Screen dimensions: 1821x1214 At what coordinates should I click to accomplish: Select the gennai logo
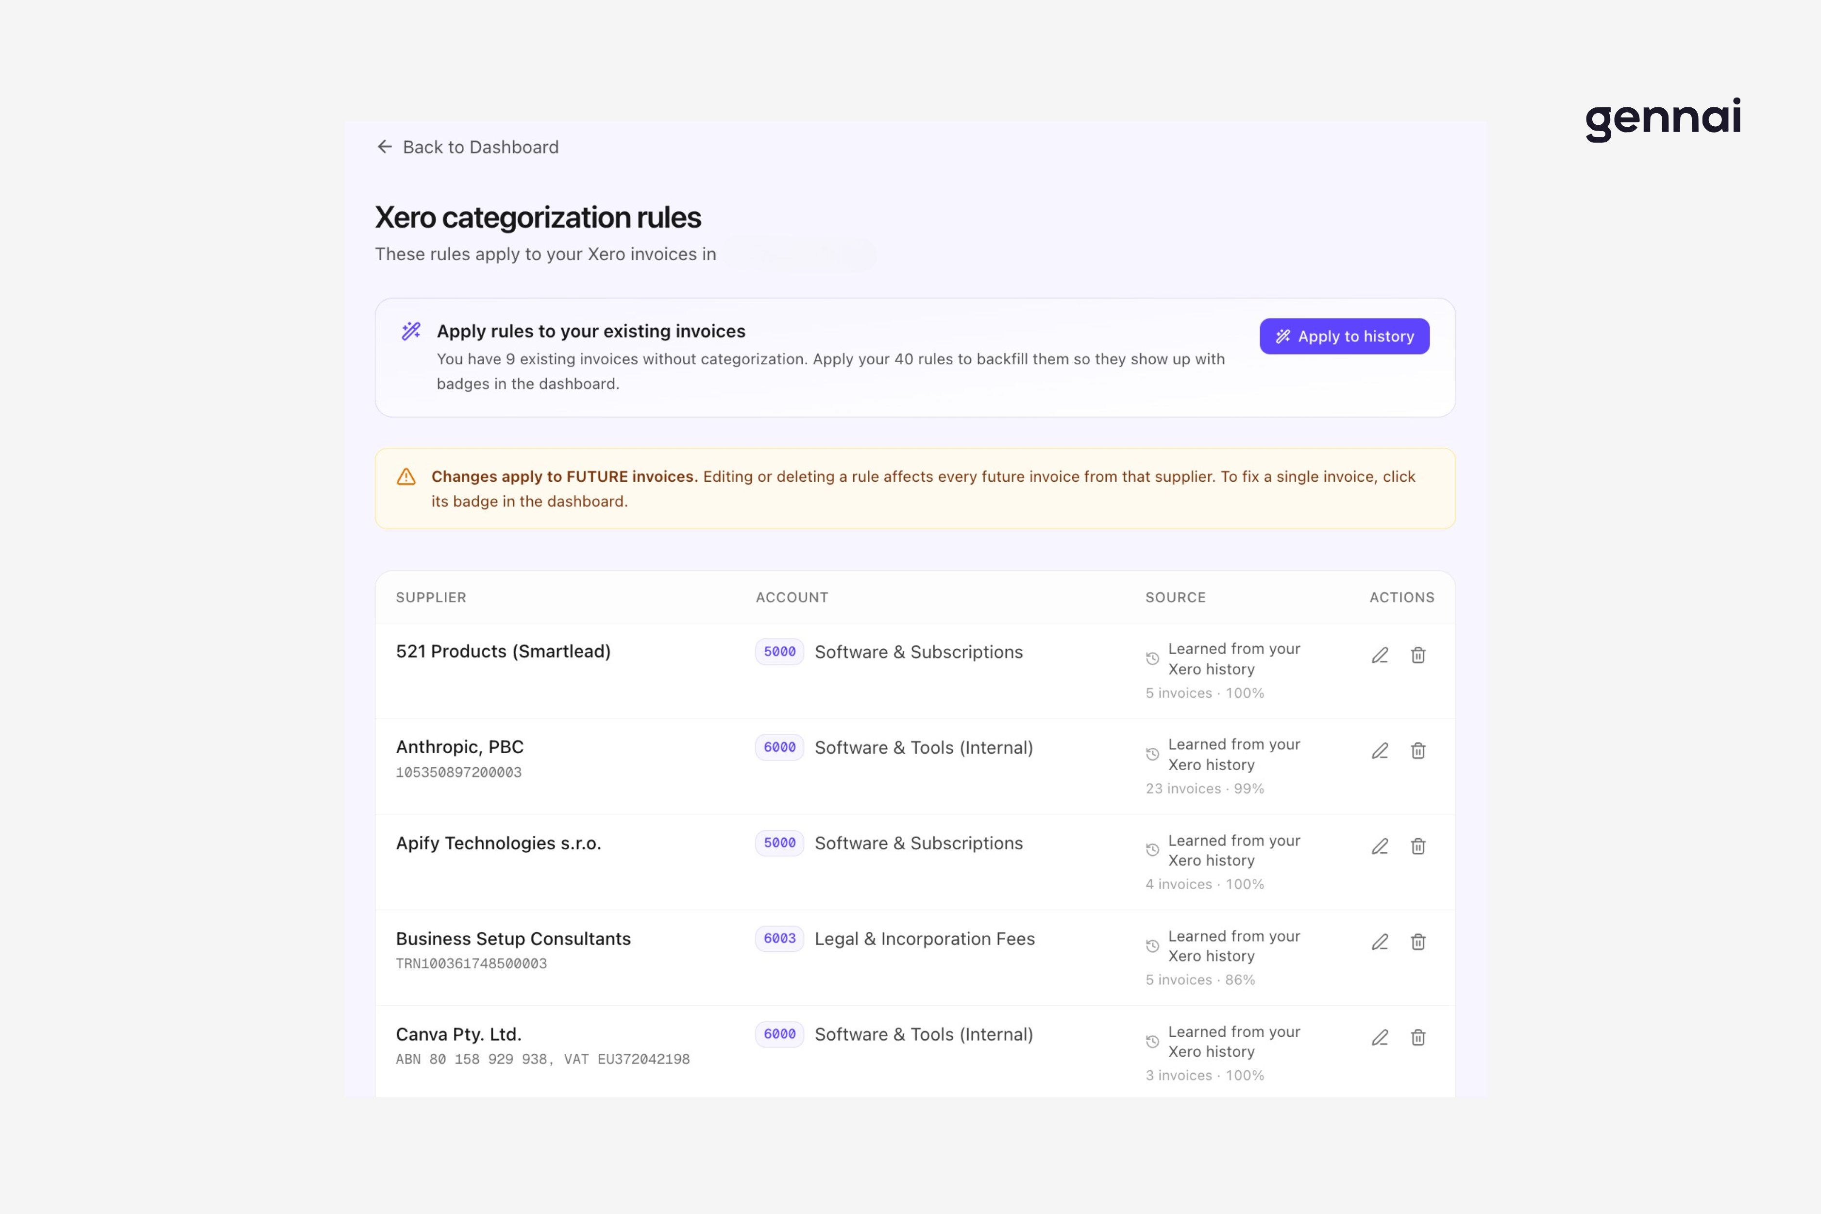coord(1662,118)
